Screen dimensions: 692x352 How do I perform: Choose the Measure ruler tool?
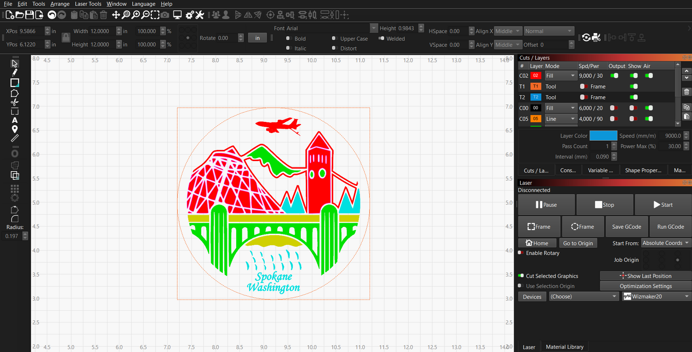pyautogui.click(x=15, y=138)
